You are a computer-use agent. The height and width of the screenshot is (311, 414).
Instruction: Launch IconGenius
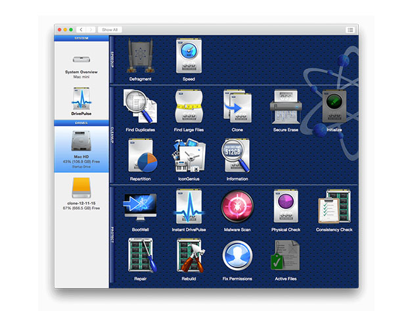point(189,159)
